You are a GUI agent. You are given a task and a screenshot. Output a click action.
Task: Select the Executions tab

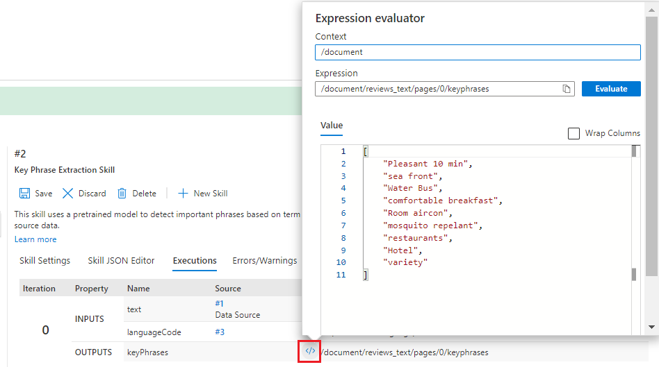coord(195,261)
